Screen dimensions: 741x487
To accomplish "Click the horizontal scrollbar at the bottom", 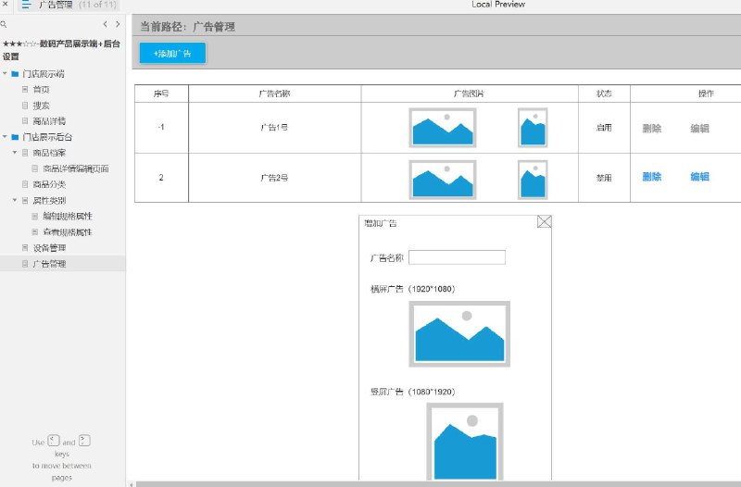I will coord(438,484).
